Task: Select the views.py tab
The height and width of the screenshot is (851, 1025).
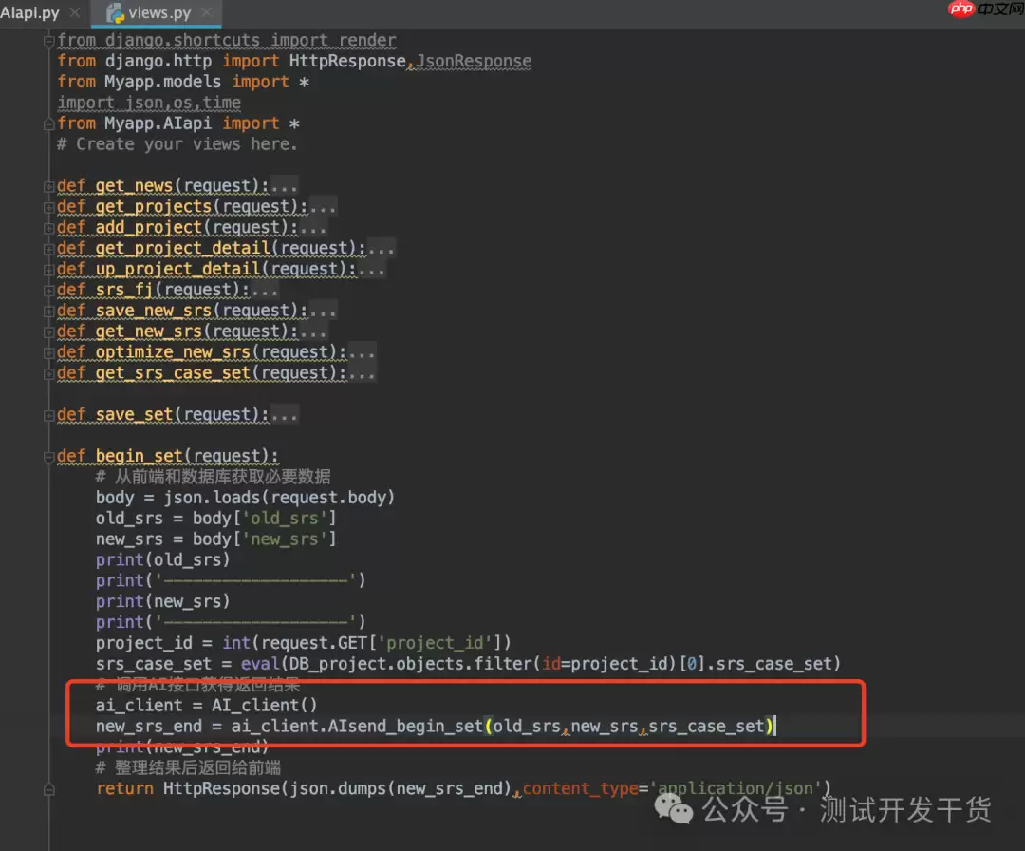Action: point(159,13)
